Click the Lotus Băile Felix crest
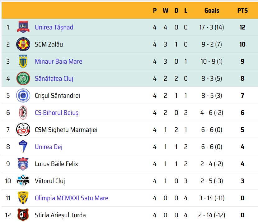The image size is (258, 222). [23, 164]
